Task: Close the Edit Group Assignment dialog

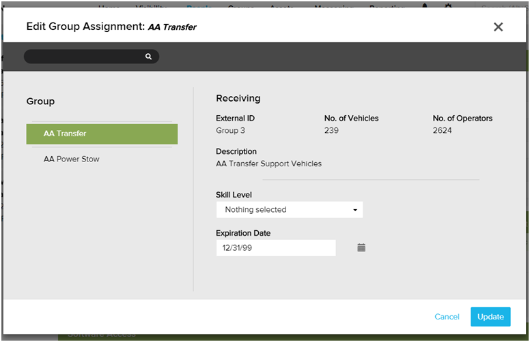Action: pos(498,27)
